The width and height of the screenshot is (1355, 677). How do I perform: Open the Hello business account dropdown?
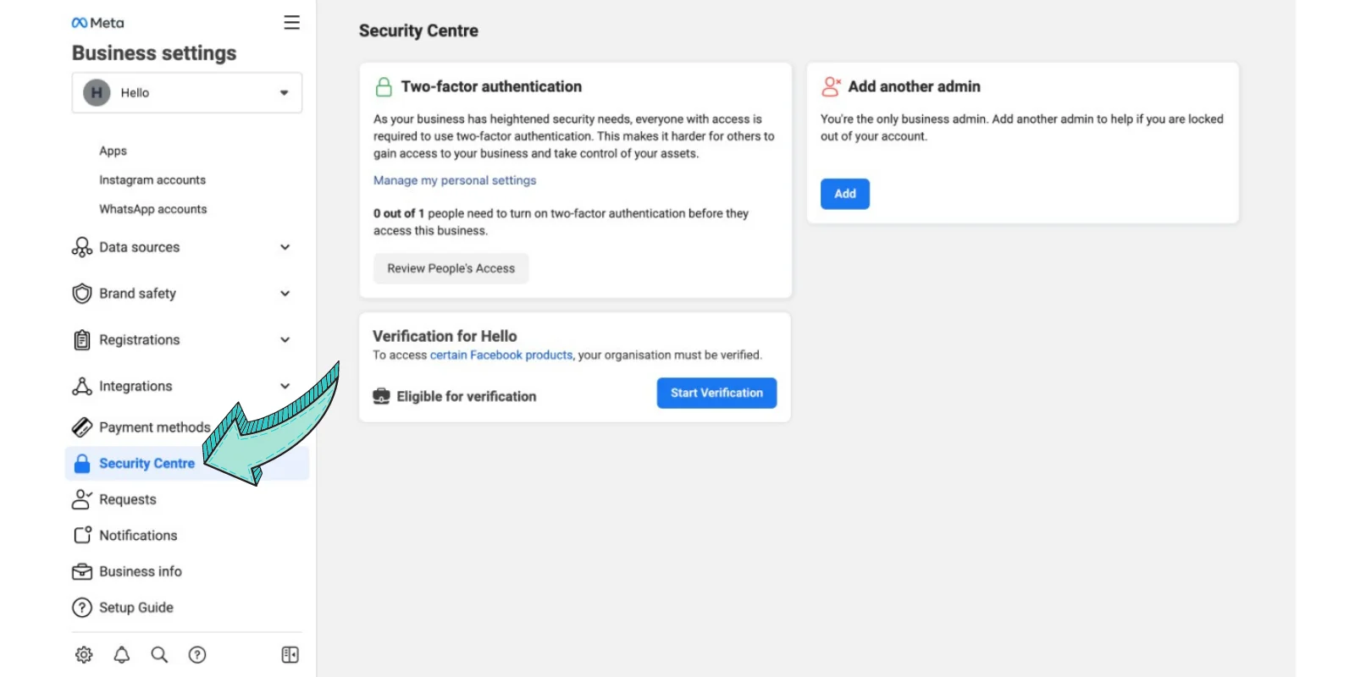point(187,93)
